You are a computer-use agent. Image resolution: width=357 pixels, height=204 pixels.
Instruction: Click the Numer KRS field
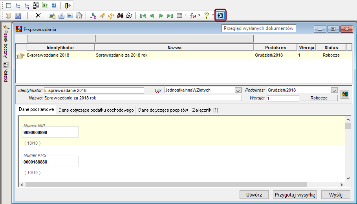point(50,162)
